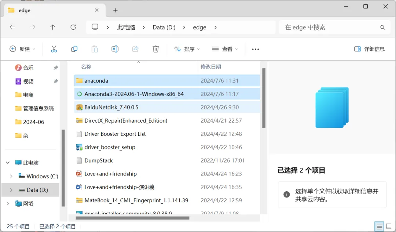Close the edge tab
This screenshot has width=396, height=232.
click(96, 10)
